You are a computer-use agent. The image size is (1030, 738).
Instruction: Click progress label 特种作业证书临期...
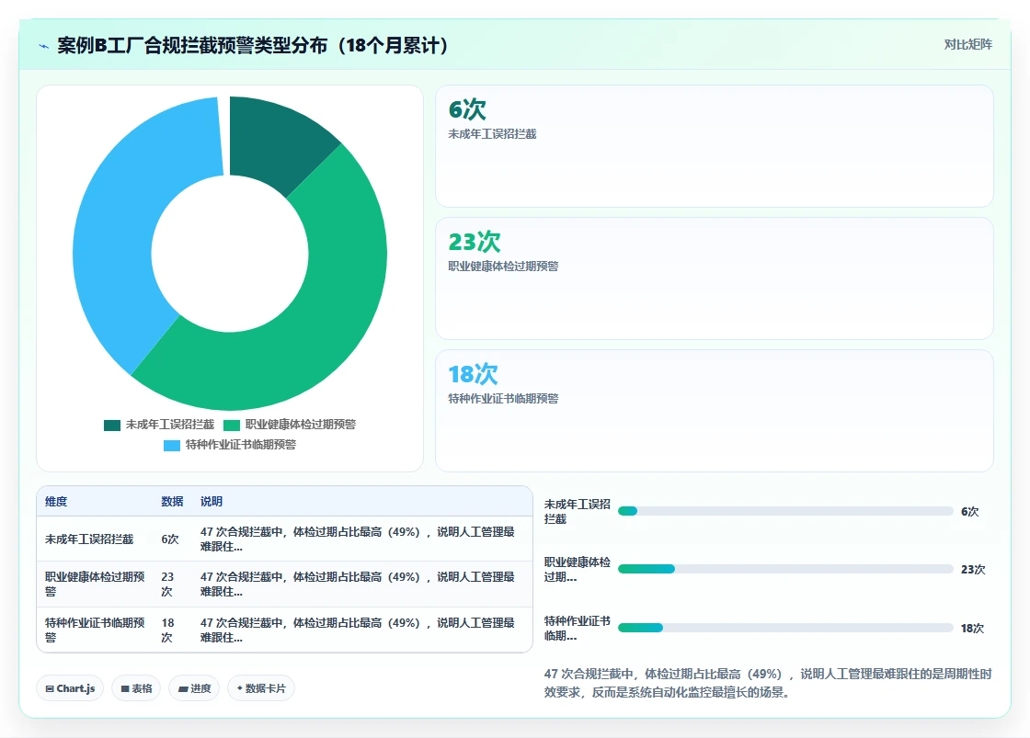578,629
